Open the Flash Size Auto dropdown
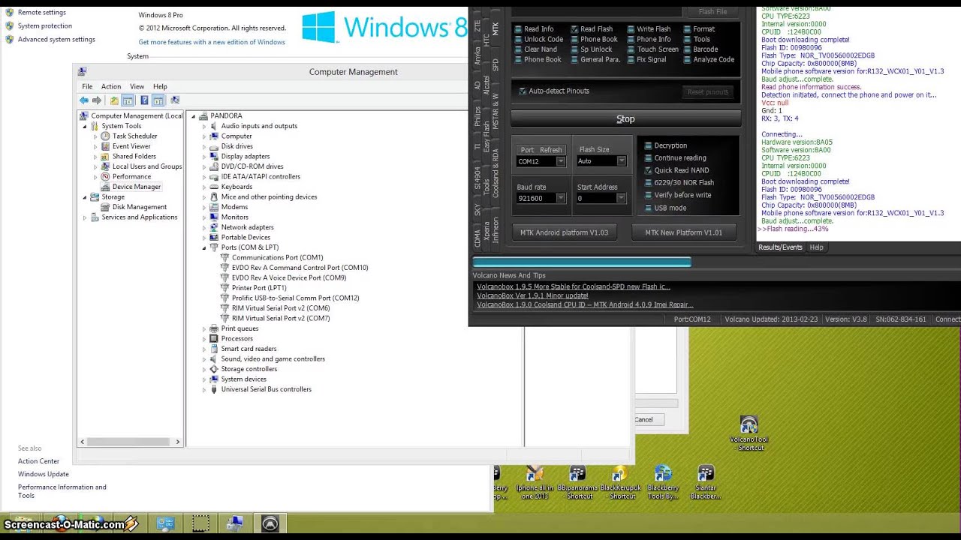 point(621,161)
